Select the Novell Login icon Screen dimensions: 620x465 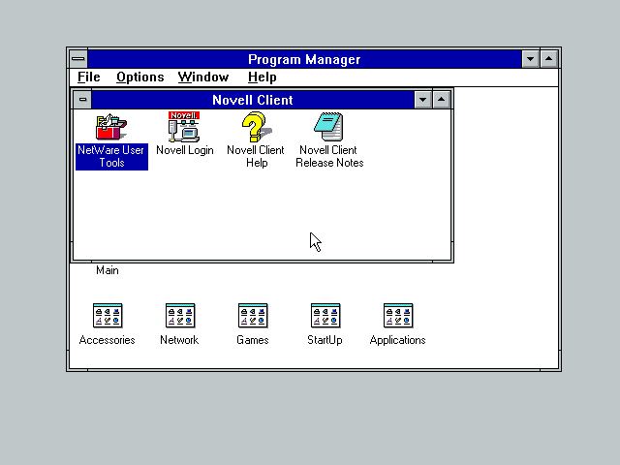click(184, 127)
